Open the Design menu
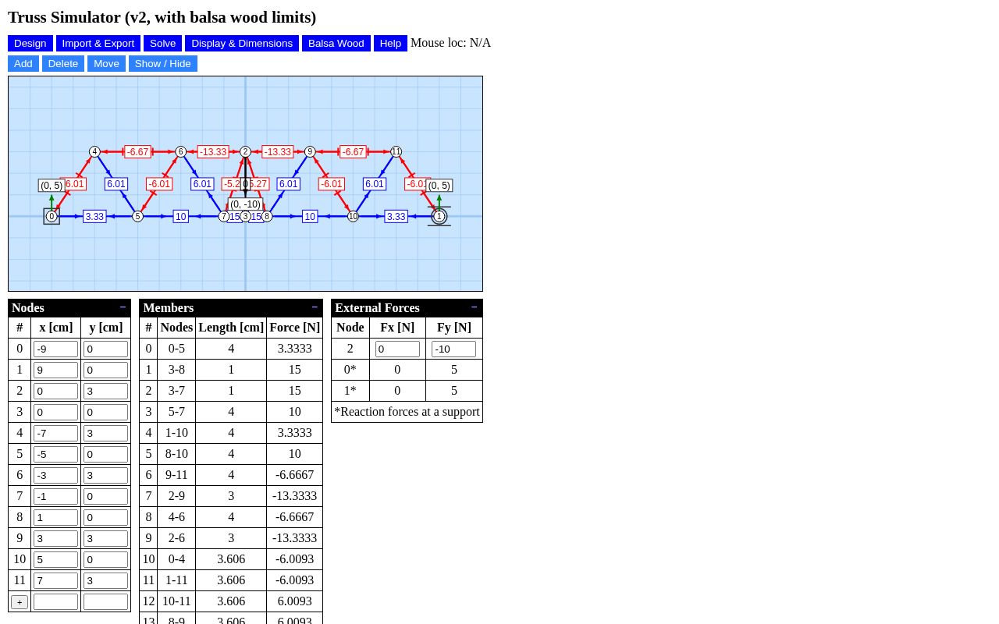 (x=30, y=44)
